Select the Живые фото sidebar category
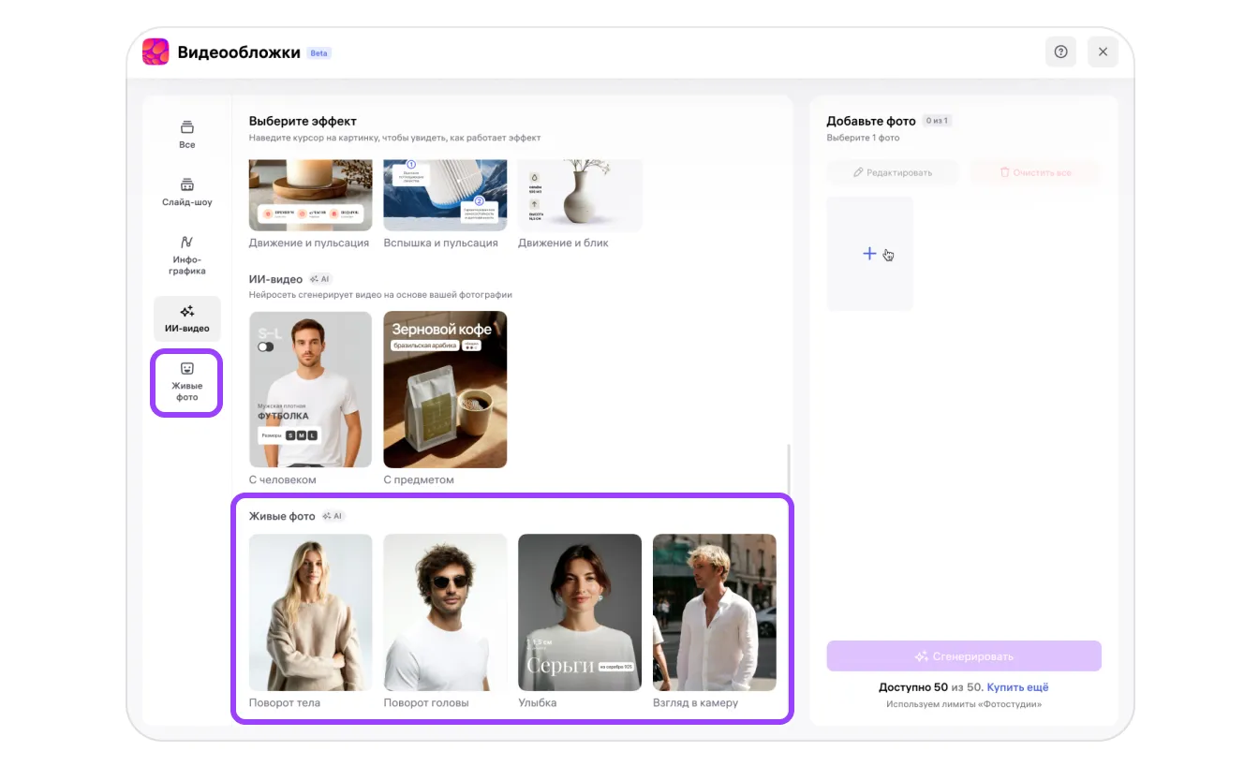 tap(187, 381)
